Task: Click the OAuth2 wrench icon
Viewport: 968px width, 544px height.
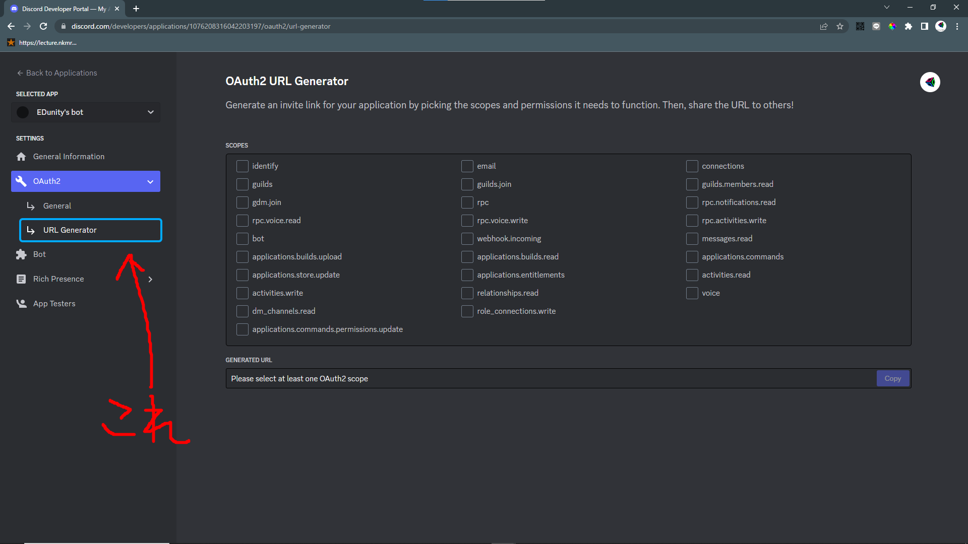Action: 21,181
